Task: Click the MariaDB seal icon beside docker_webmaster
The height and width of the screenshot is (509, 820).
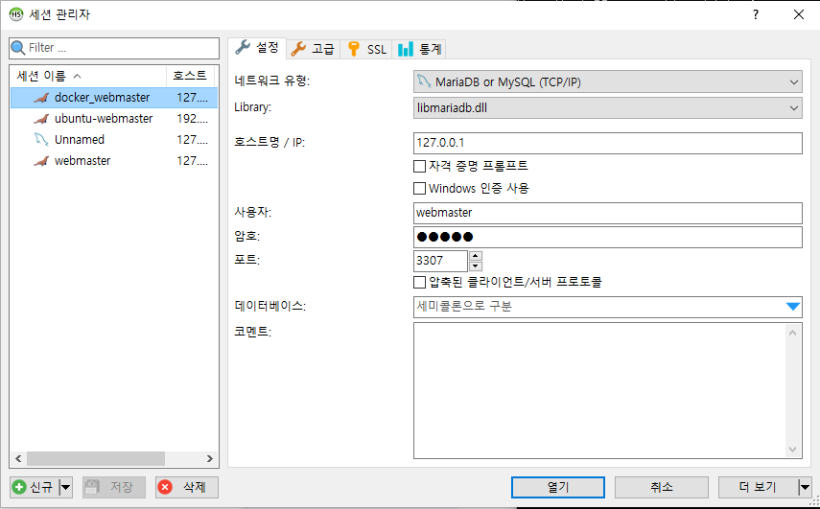Action: pyautogui.click(x=41, y=98)
